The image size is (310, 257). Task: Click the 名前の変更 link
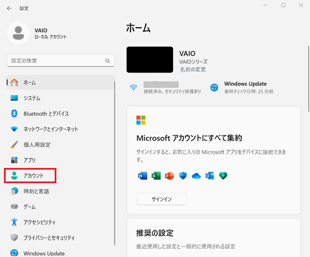[x=193, y=69]
